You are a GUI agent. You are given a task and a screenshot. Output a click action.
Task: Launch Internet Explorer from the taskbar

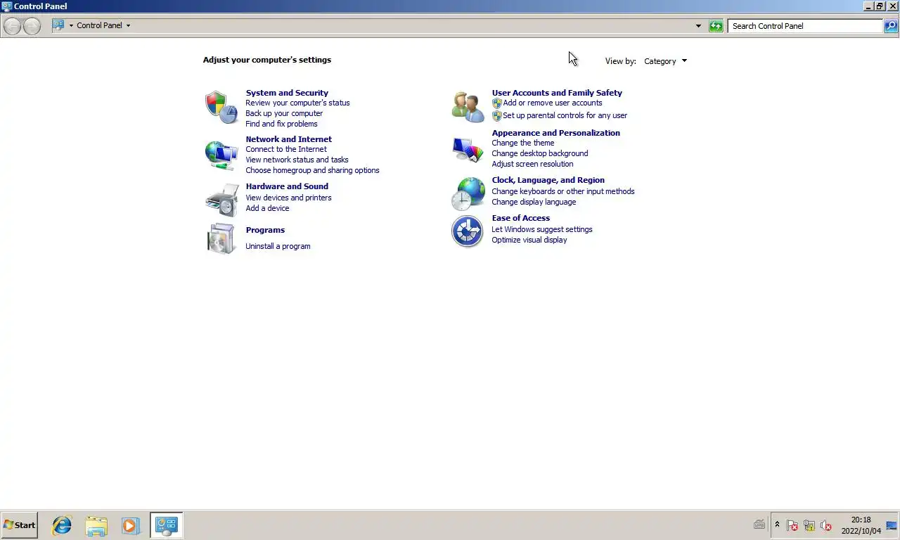pos(62,525)
